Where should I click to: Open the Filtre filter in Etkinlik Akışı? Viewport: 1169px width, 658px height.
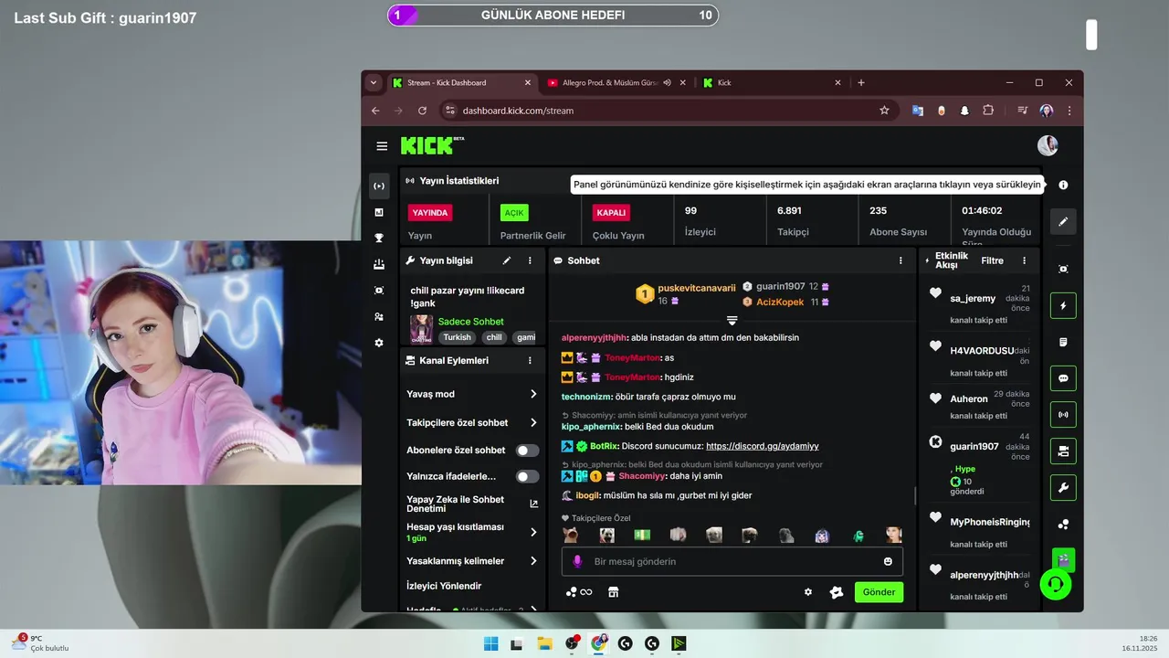coord(992,260)
